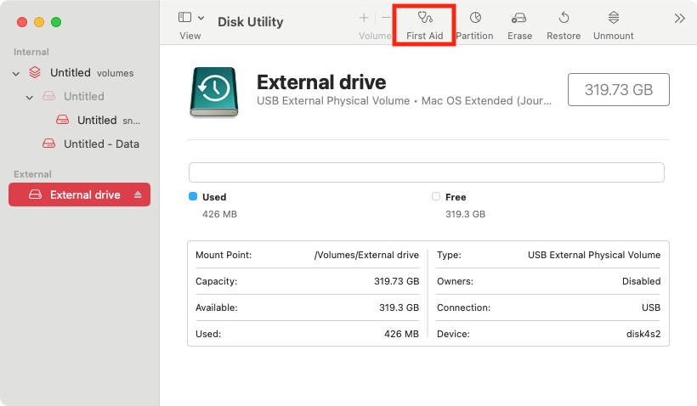Click the disk usage bar
The image size is (697, 406).
(427, 172)
